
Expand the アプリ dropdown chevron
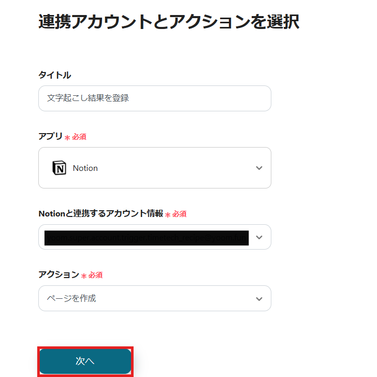tap(259, 168)
